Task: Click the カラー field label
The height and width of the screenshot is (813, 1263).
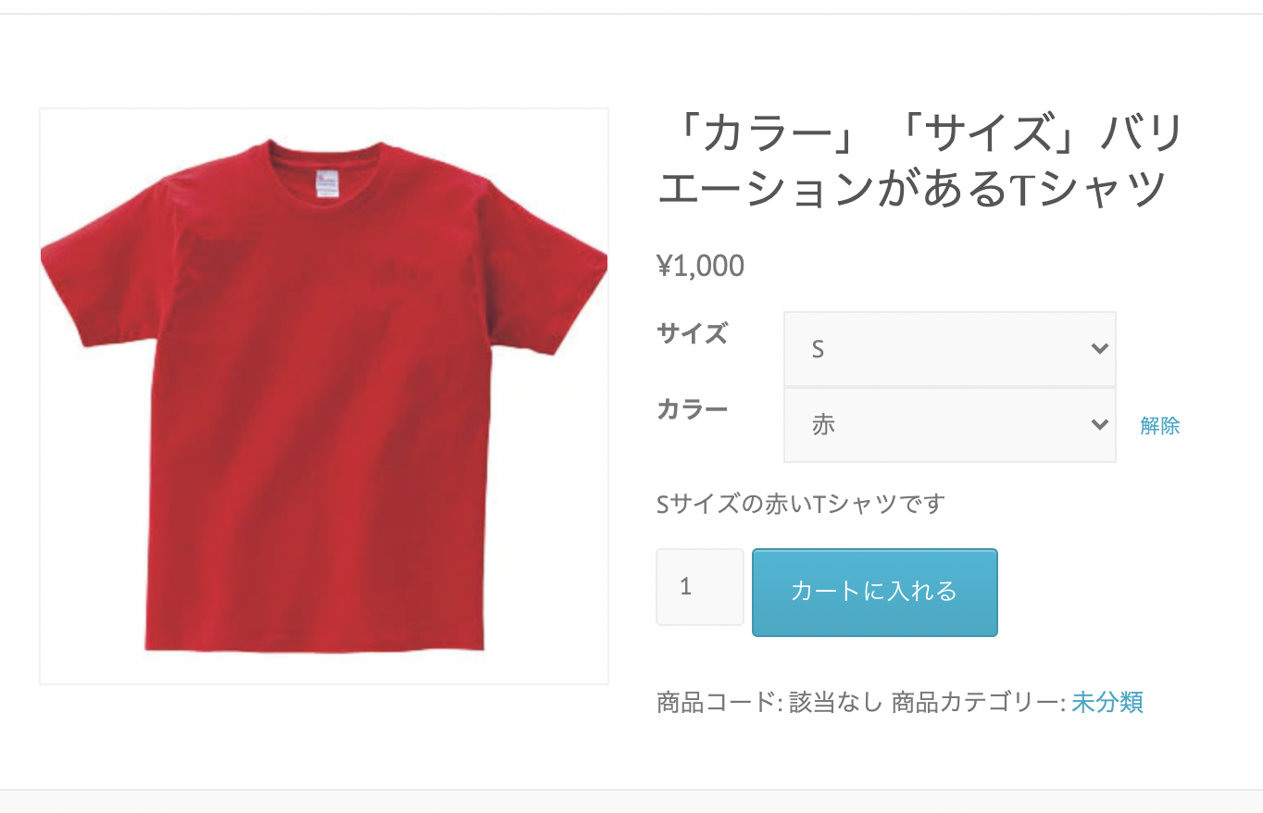Action: (x=692, y=408)
